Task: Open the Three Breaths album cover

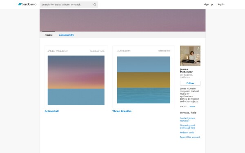Action: click(x=144, y=77)
